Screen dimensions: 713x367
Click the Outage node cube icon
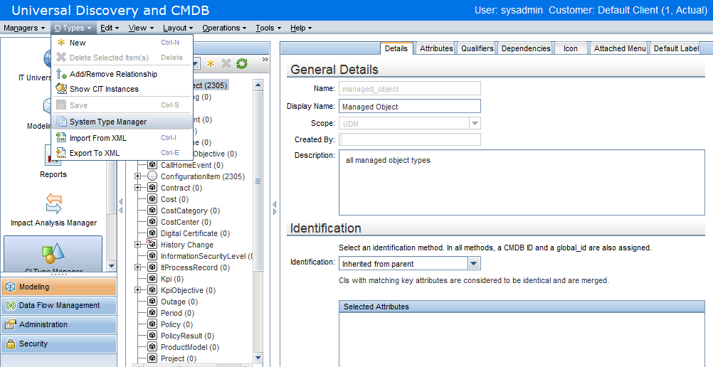[152, 302]
